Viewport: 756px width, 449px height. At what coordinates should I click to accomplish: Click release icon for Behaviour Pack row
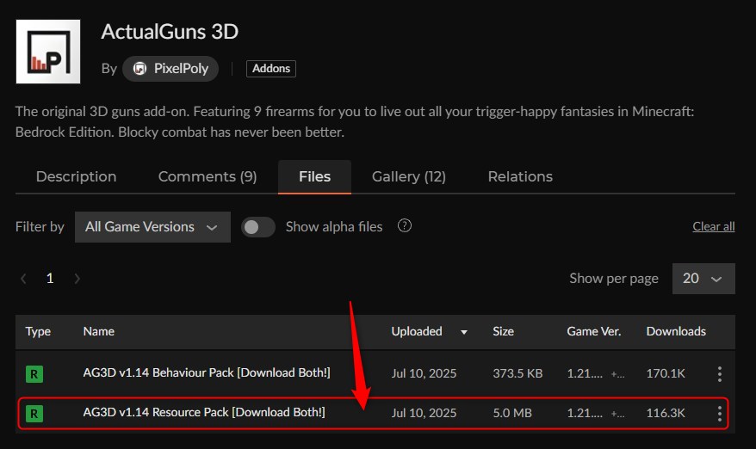pos(34,374)
